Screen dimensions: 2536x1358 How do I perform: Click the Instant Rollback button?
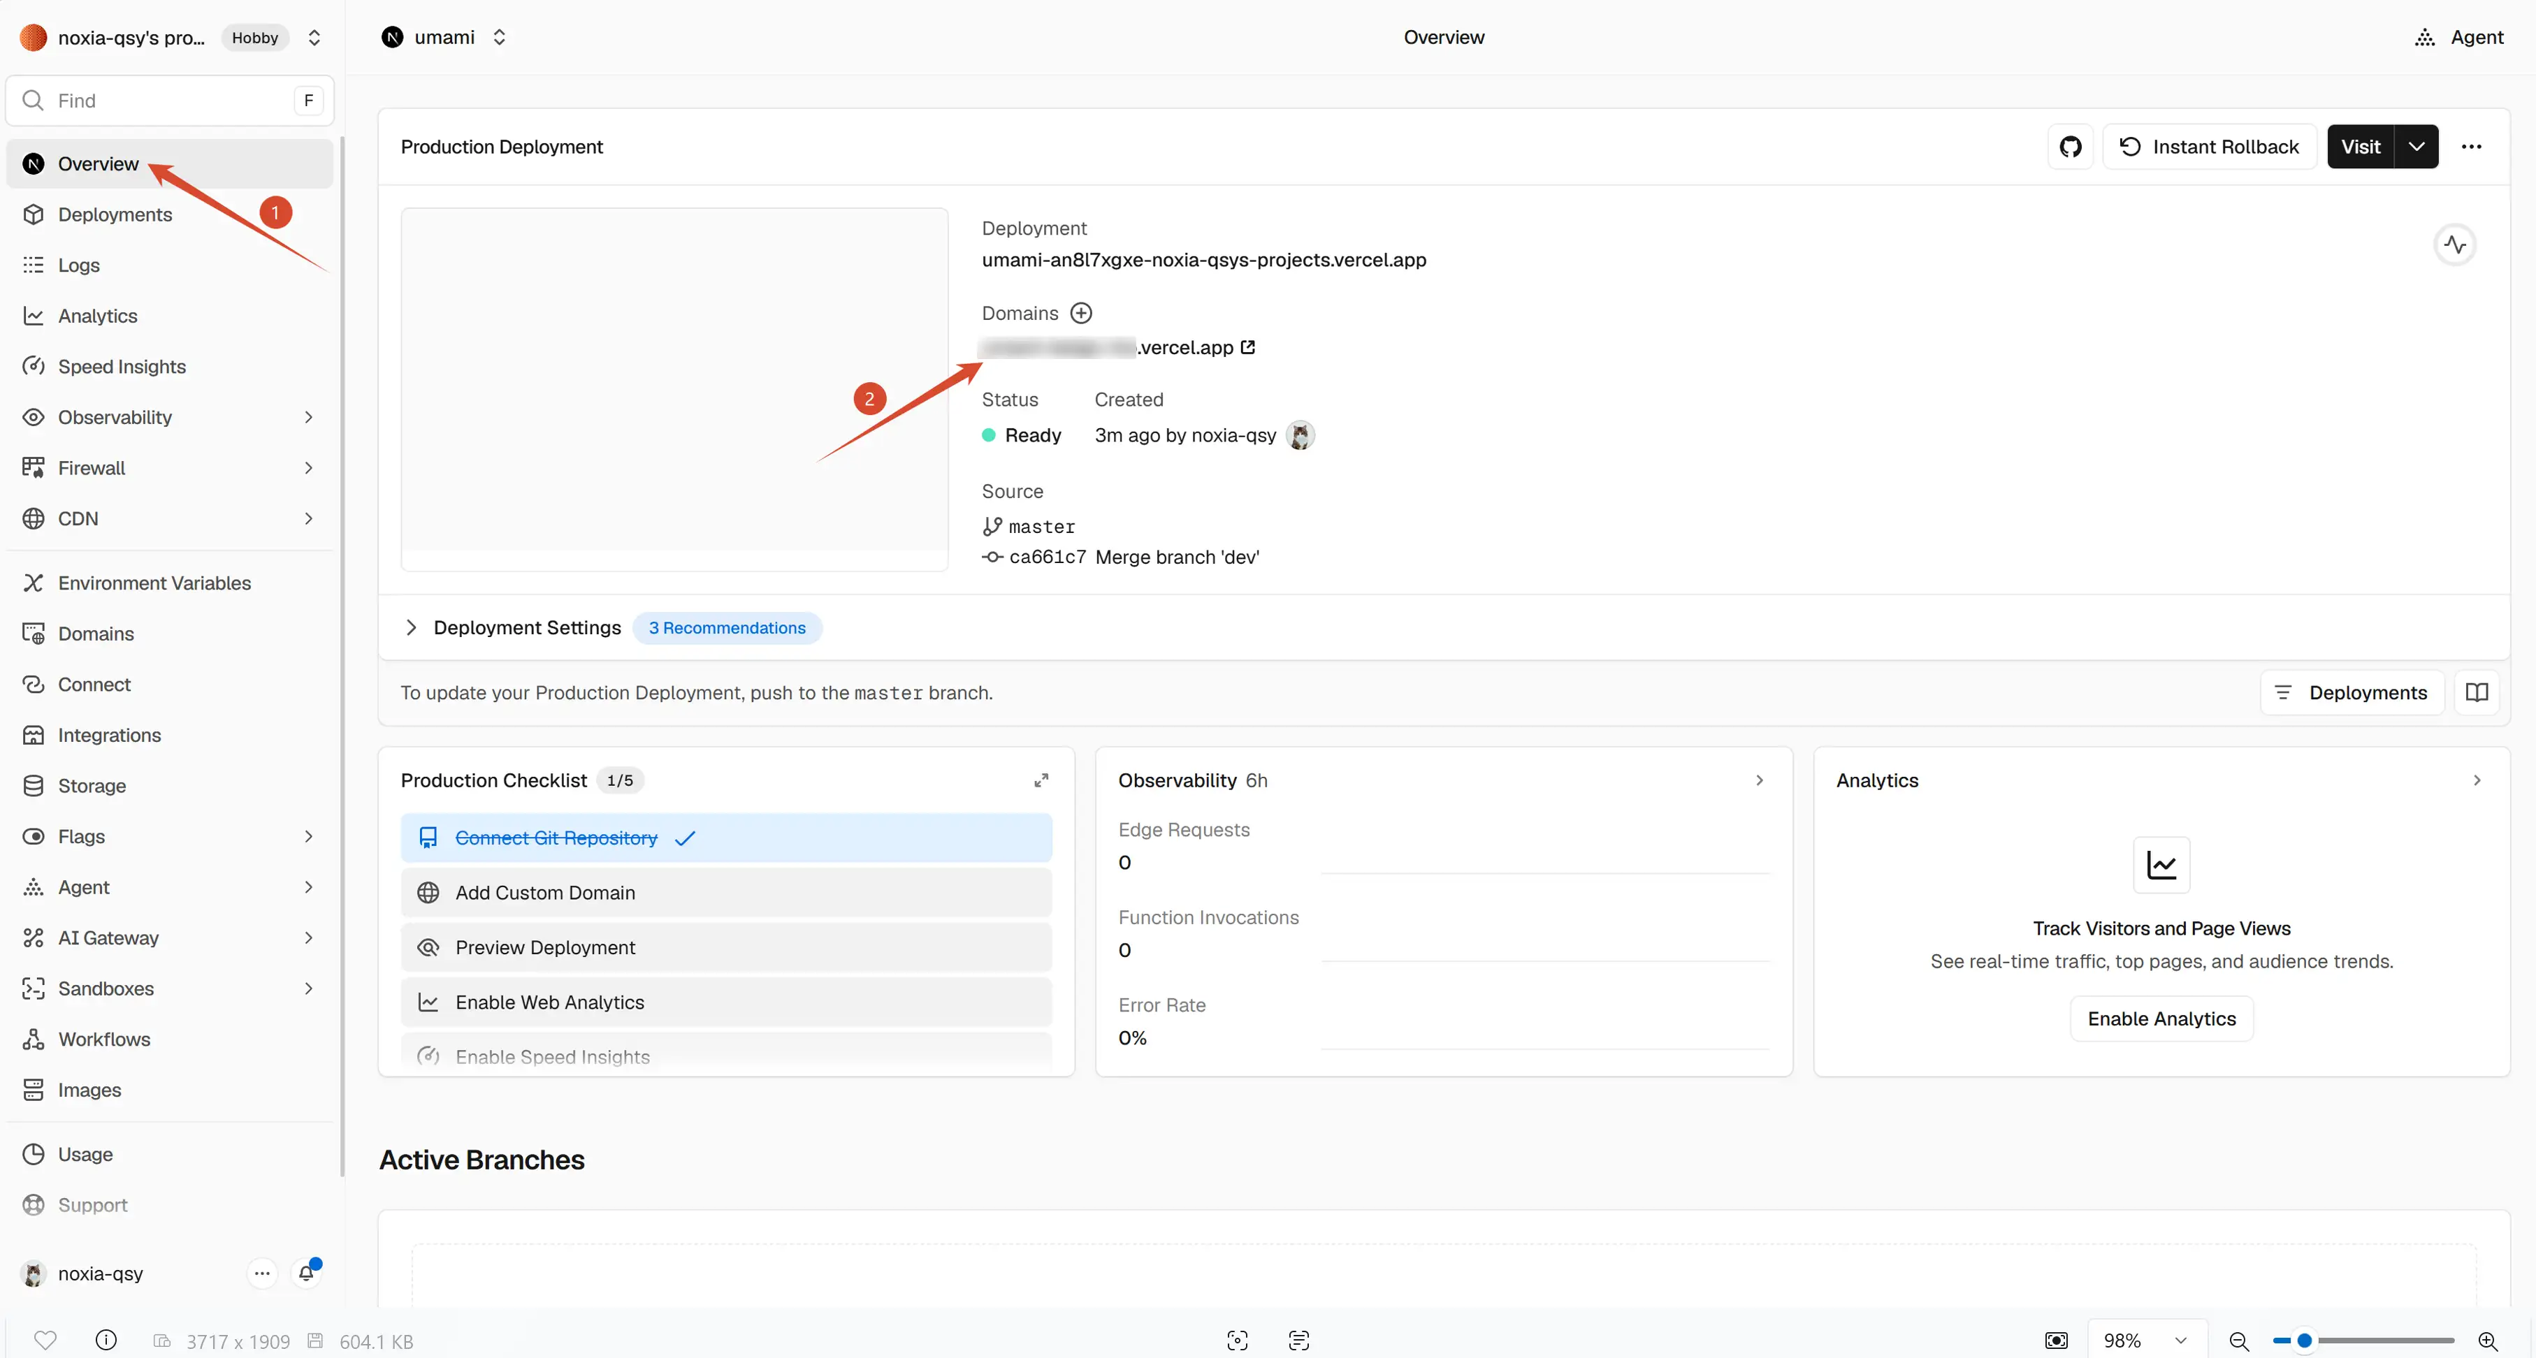coord(2209,147)
